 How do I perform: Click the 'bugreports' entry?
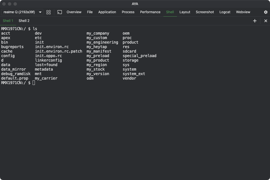point(12,47)
